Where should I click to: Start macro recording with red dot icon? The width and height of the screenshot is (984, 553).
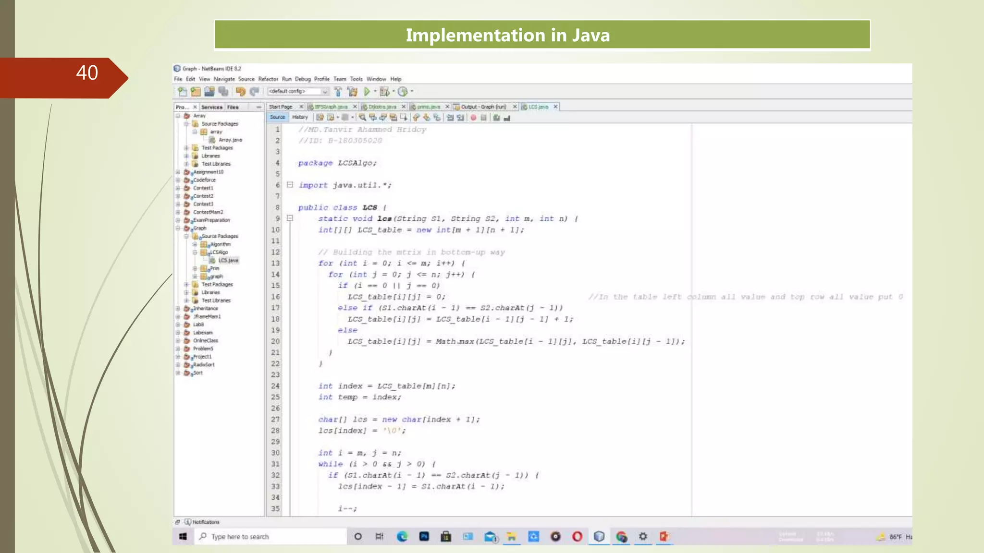point(473,118)
